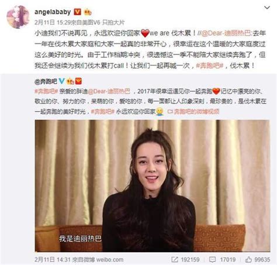
Task: Click the crown membership icon beside angelababy
Action: point(88,12)
